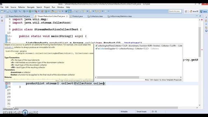The height and width of the screenshot is (117, 208).
Task: Click the New Java Class icon
Action: tap(46, 11)
